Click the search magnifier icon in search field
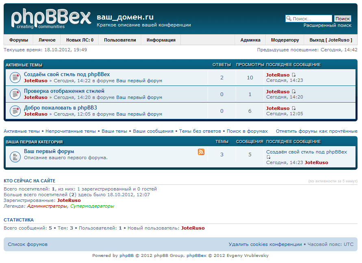362x263 pixels. (x=289, y=19)
